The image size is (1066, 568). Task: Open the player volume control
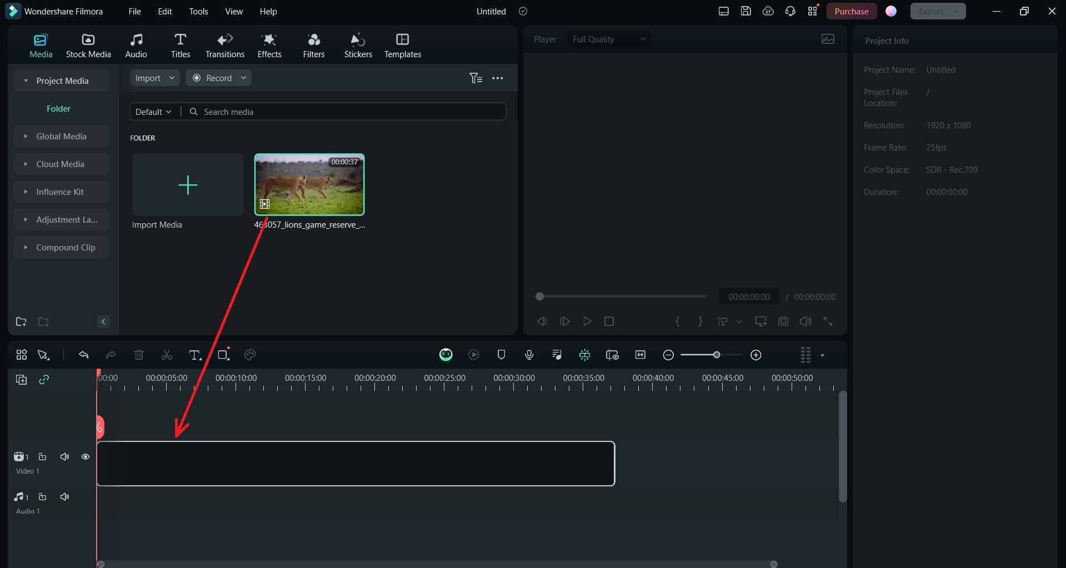pyautogui.click(x=805, y=321)
